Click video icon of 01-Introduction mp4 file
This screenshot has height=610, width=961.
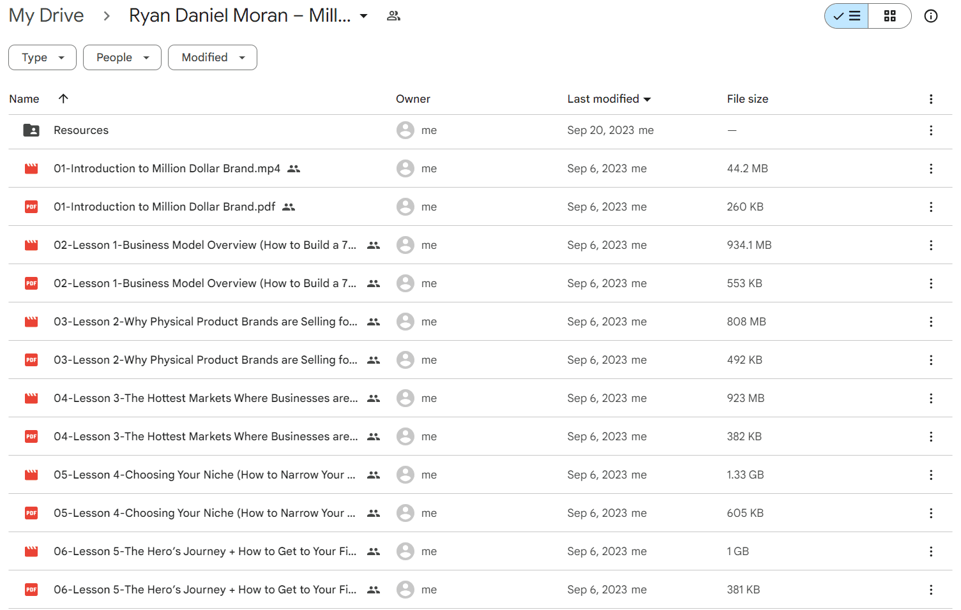31,168
